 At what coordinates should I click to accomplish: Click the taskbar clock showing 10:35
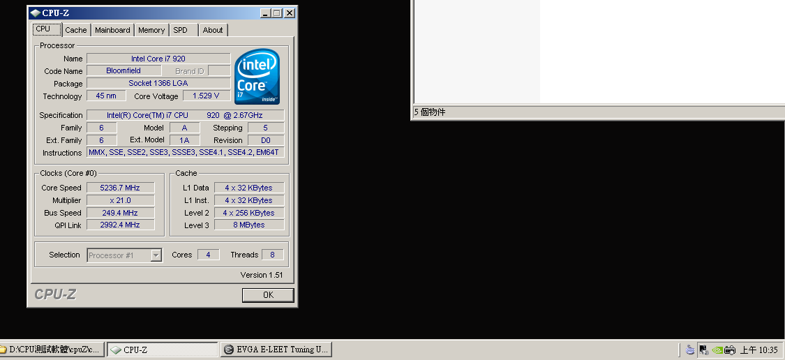[x=758, y=350]
